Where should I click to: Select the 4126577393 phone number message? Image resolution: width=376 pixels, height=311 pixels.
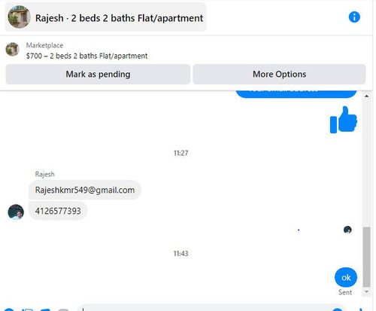(58, 211)
